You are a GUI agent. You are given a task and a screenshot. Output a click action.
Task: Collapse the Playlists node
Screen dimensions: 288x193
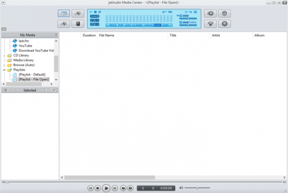(x=4, y=70)
